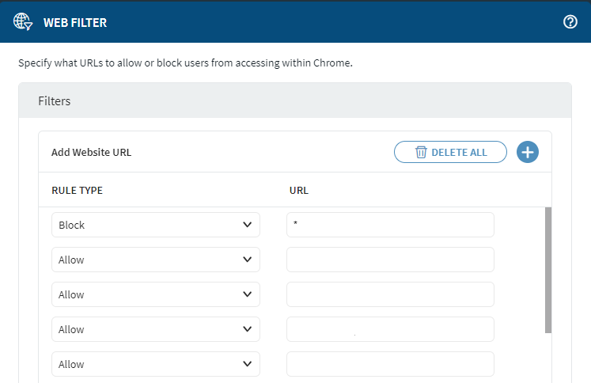591x383 pixels.
Task: Click into the fourth row's URL field
Action: pos(390,329)
